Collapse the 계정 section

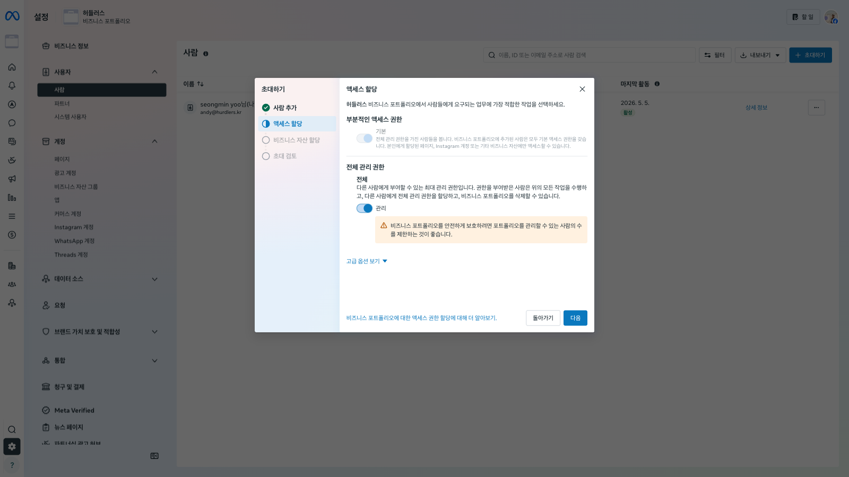point(154,142)
